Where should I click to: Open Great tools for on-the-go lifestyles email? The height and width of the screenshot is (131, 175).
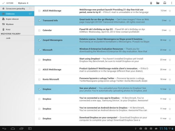pyautogui.click(x=105, y=21)
